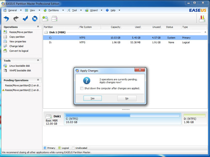Click the Disk 1 (MBR) header icon
Image resolution: width=210 pixels, height=157 pixels.
[x=46, y=32]
